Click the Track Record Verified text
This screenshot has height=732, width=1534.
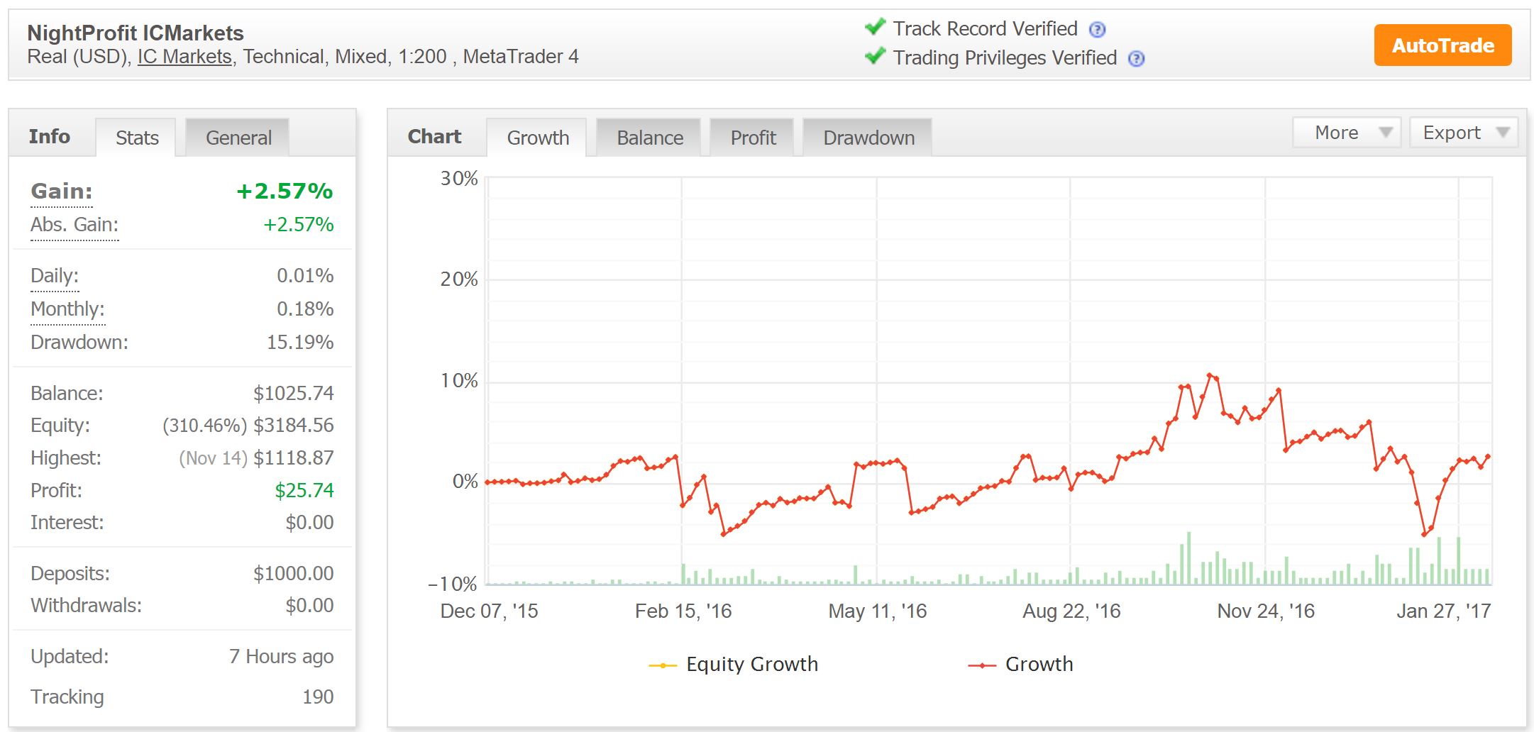[985, 29]
